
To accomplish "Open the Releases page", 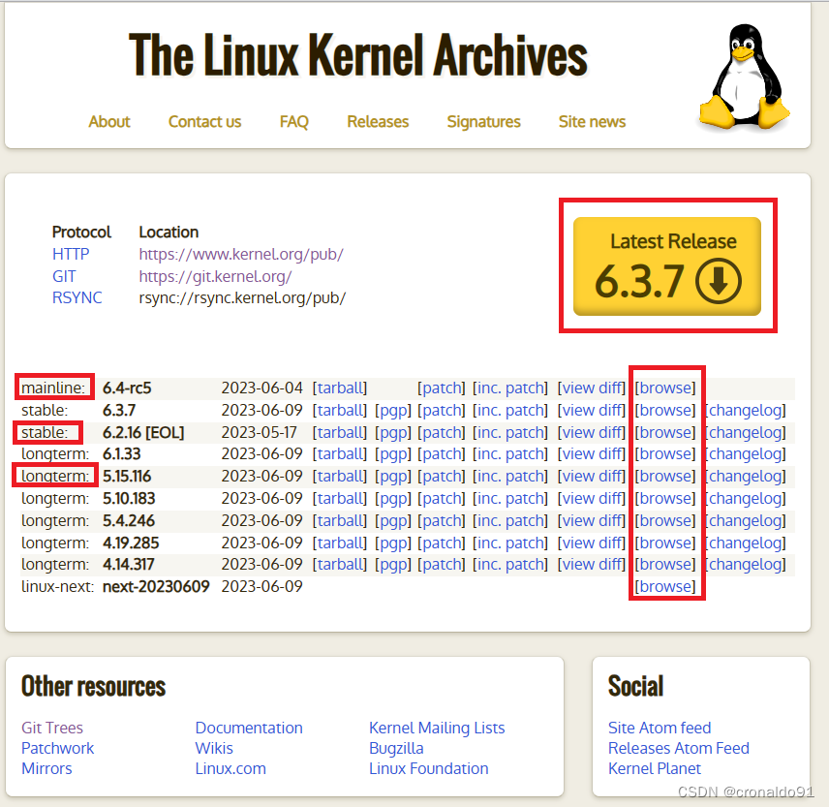I will coord(378,122).
